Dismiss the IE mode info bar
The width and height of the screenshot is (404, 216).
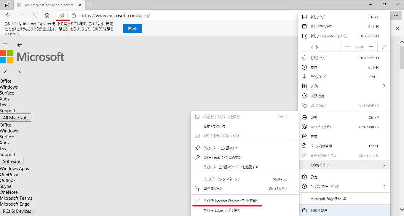point(397,28)
